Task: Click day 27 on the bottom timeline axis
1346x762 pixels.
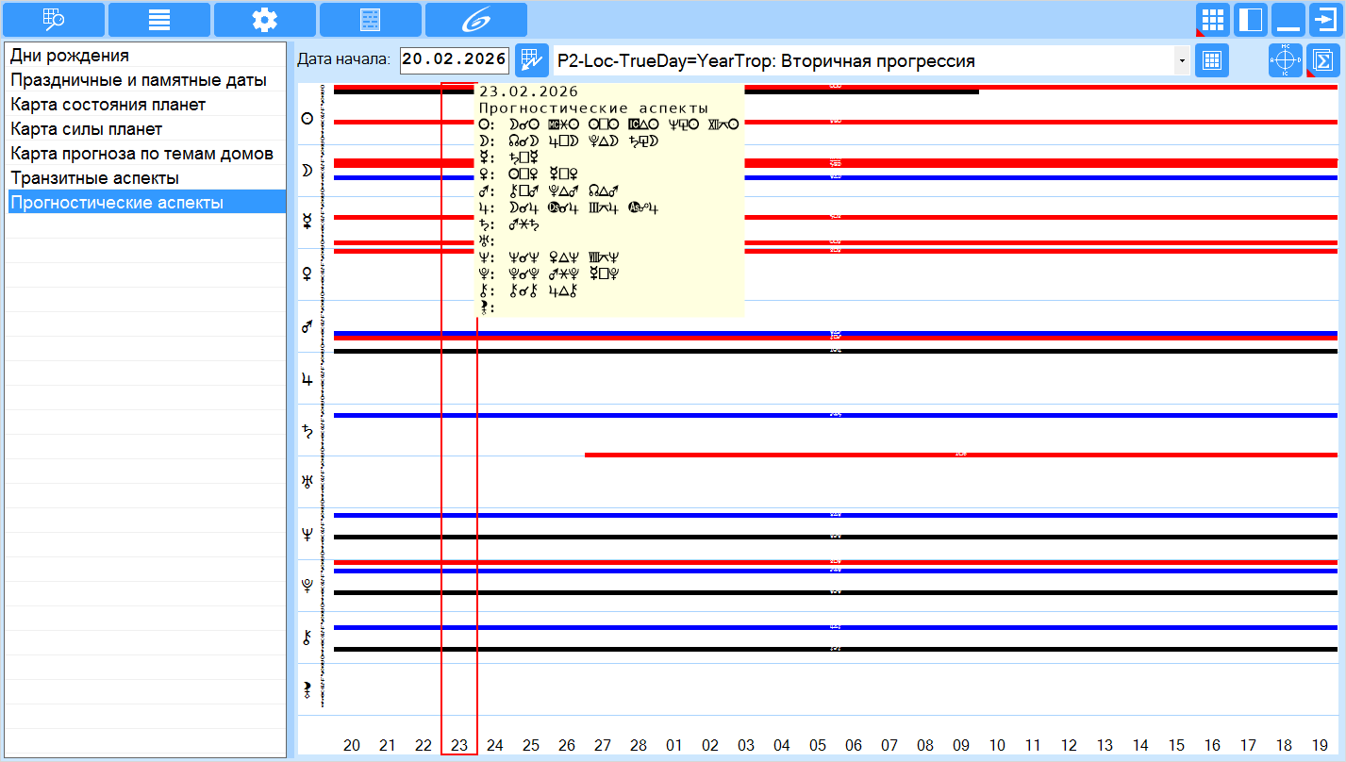Action: [x=603, y=745]
